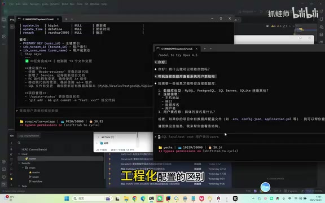Viewport: 325px width, 203px height.
Task: Open new tab in left cmd window
Action: click(x=66, y=19)
